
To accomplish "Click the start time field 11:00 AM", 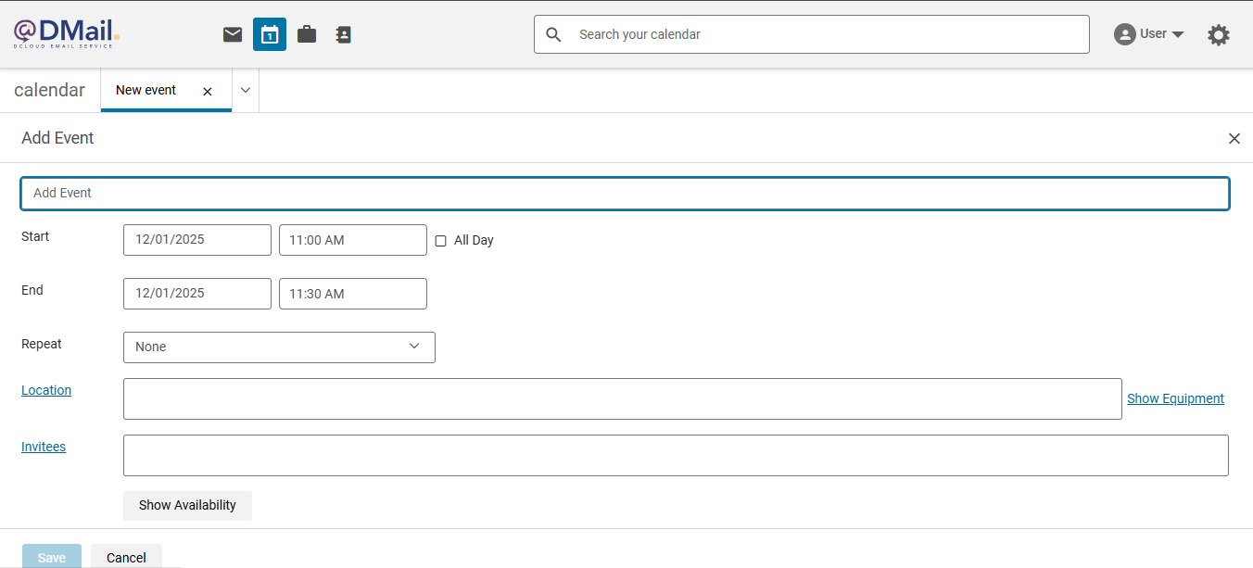I will (352, 240).
